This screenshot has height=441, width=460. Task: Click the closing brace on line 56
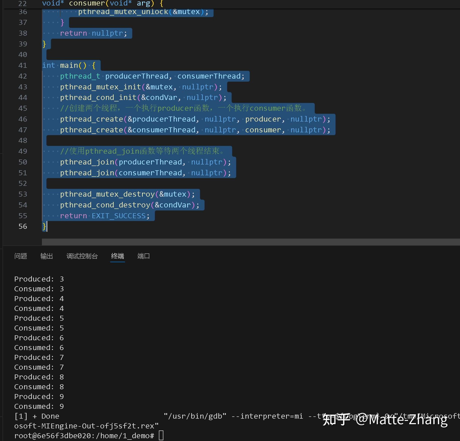coord(44,226)
